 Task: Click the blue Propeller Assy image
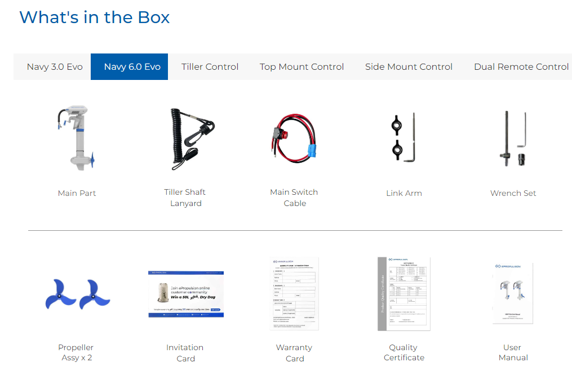(x=77, y=294)
